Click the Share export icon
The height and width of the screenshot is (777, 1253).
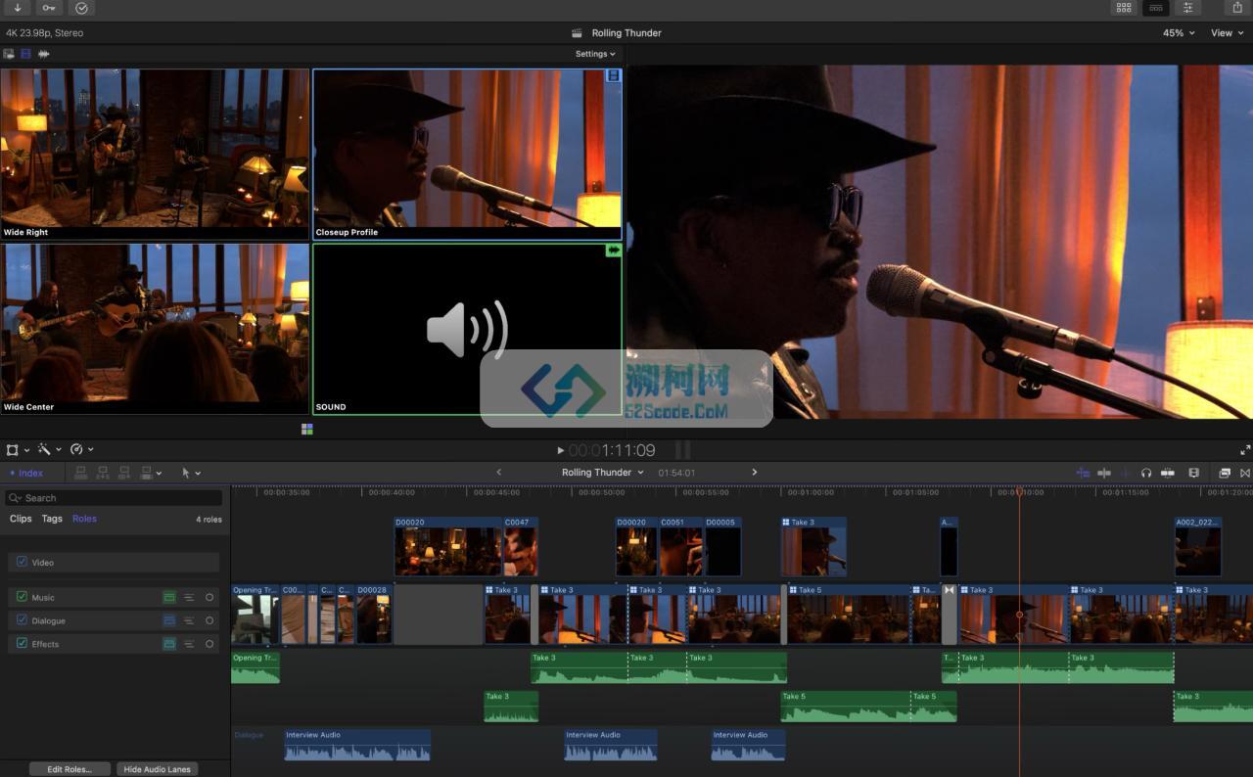[x=1237, y=8]
